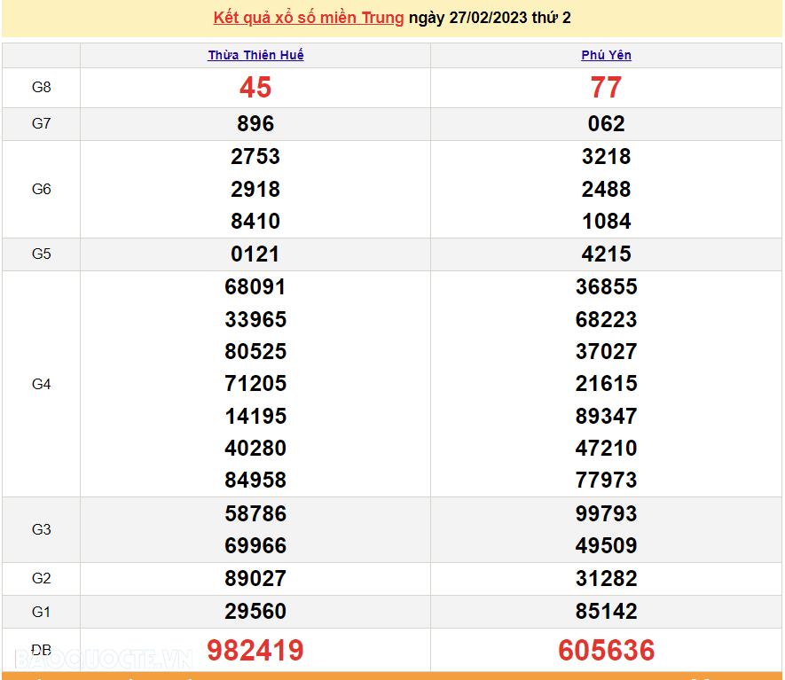
Task: Select the G1 row label
Action: click(x=40, y=612)
